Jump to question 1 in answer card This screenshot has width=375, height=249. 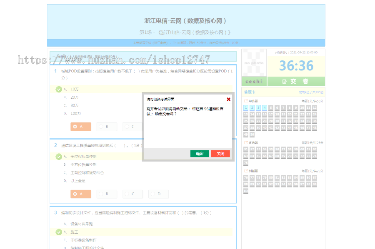click(246, 108)
